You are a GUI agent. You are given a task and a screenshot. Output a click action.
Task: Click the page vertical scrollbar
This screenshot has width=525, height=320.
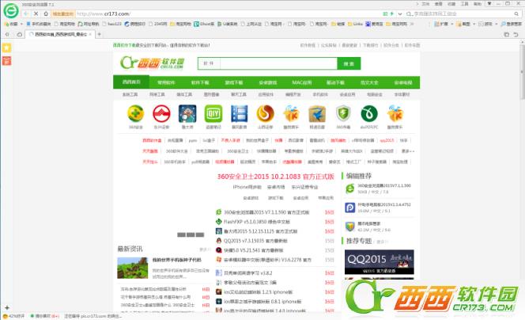coord(522,71)
